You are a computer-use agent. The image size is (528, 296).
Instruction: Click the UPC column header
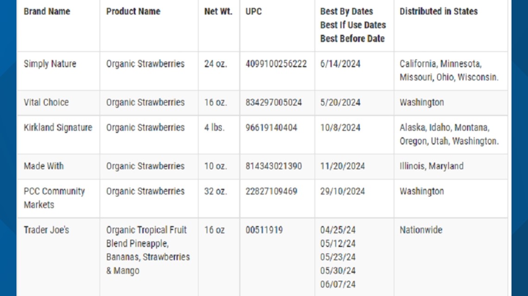pyautogui.click(x=253, y=11)
